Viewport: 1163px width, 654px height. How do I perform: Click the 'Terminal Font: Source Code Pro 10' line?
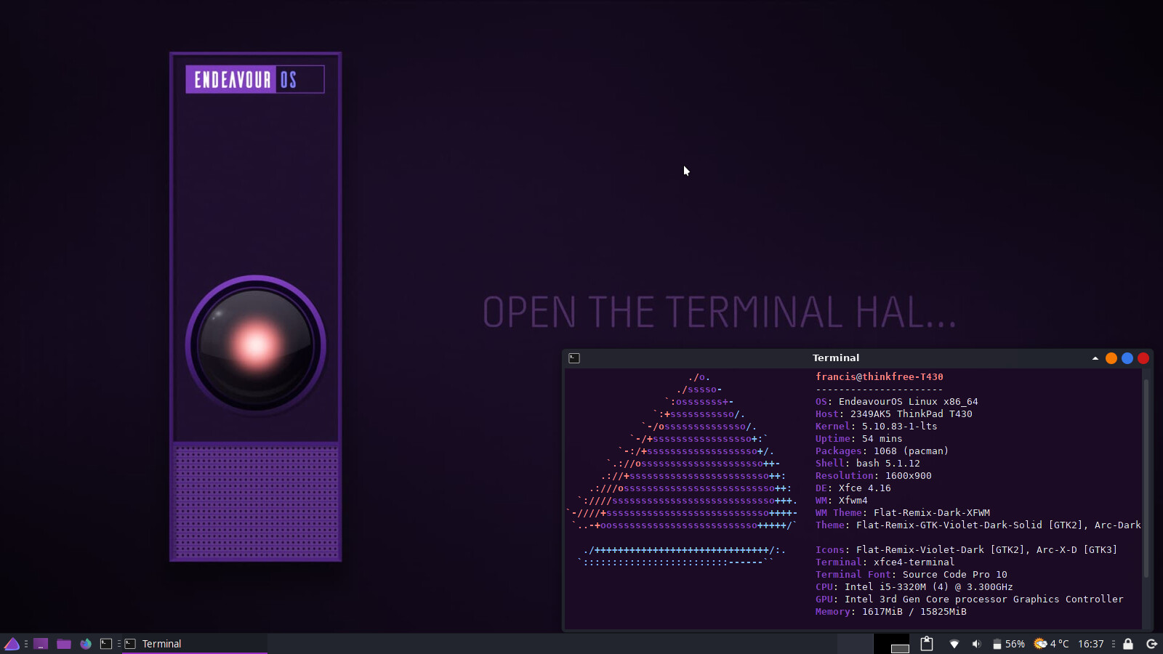912,575
